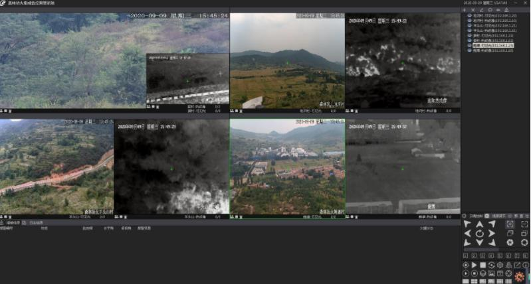Select preset number 2 box
This screenshot has height=284, width=531.
(x=474, y=255)
